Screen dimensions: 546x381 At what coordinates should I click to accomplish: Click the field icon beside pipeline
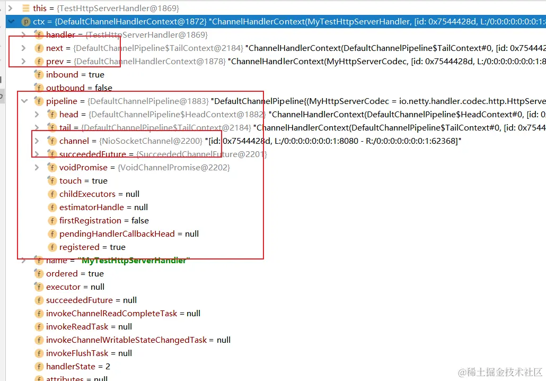tap(39, 101)
